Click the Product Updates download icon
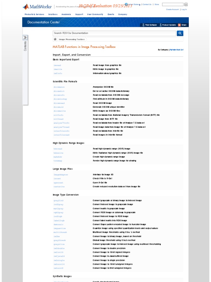This screenshot has width=211, height=282. point(161,25)
